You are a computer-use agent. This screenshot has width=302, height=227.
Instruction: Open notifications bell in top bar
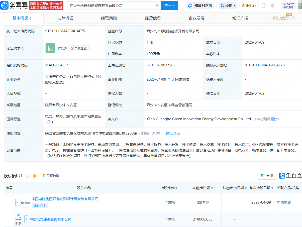tap(272, 6)
